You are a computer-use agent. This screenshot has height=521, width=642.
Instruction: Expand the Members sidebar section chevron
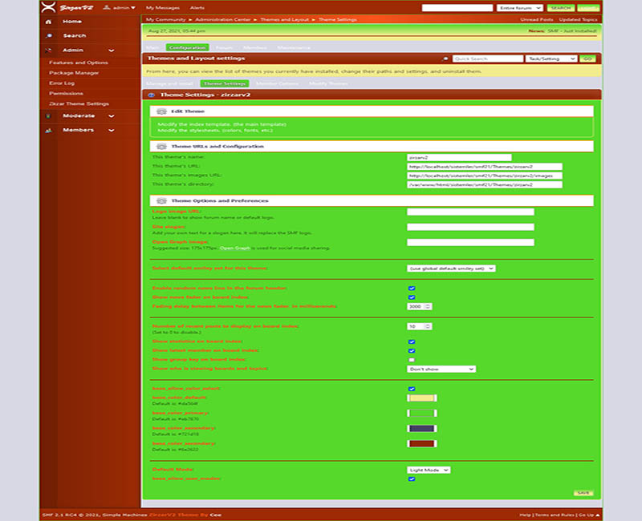point(112,131)
